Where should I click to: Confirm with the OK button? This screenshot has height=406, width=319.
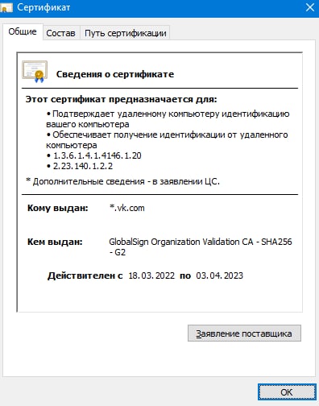287,392
